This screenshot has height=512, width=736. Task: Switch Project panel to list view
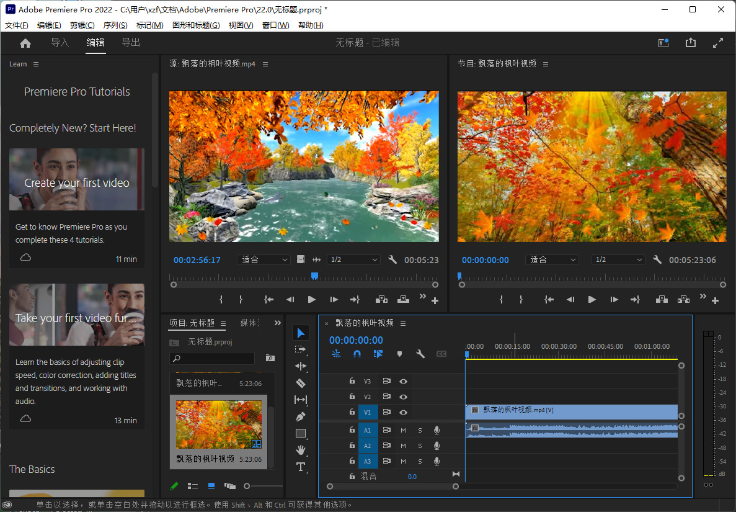(x=192, y=486)
